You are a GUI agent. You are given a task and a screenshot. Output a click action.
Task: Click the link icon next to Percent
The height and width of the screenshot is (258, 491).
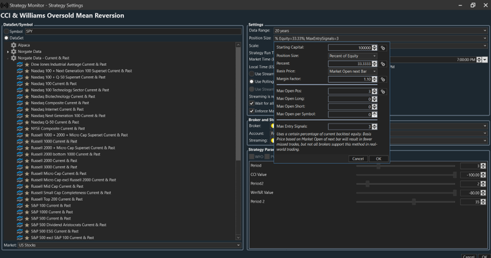(383, 64)
